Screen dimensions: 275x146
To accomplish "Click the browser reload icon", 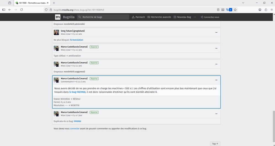I will [21, 10].
